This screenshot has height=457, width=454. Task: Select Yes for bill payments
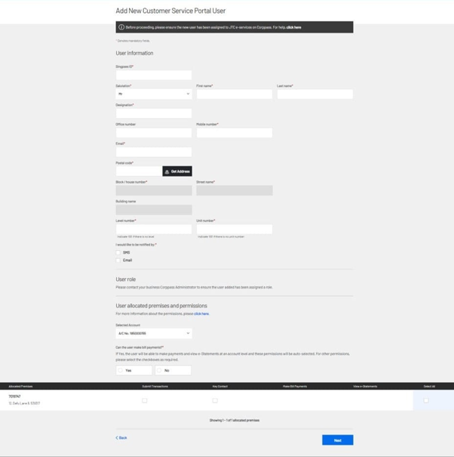[x=134, y=370]
